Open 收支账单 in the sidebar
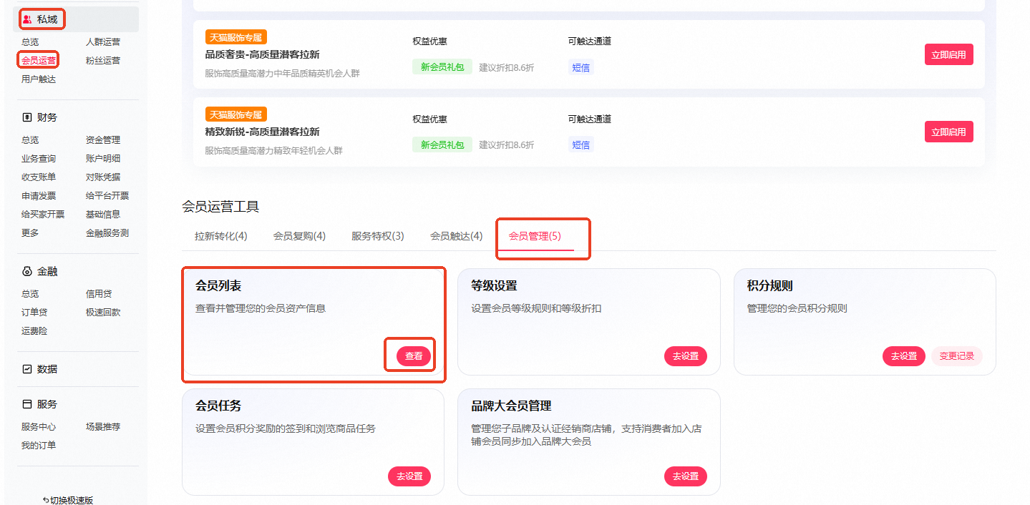 coord(39,177)
